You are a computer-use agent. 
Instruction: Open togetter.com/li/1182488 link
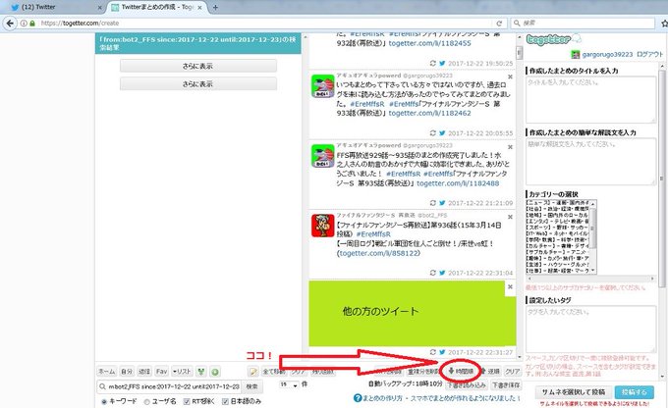pyautogui.click(x=458, y=183)
